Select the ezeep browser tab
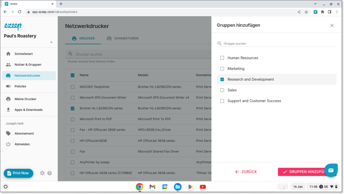Viewport: 344px width, 194px height. (29, 4)
